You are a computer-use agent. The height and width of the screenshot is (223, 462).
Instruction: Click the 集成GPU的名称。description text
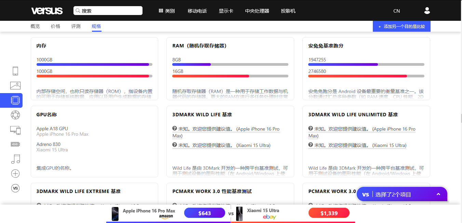[x=54, y=168]
